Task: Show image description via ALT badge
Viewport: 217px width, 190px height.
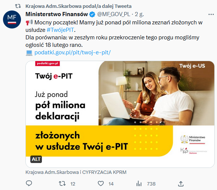Action: 36,159
